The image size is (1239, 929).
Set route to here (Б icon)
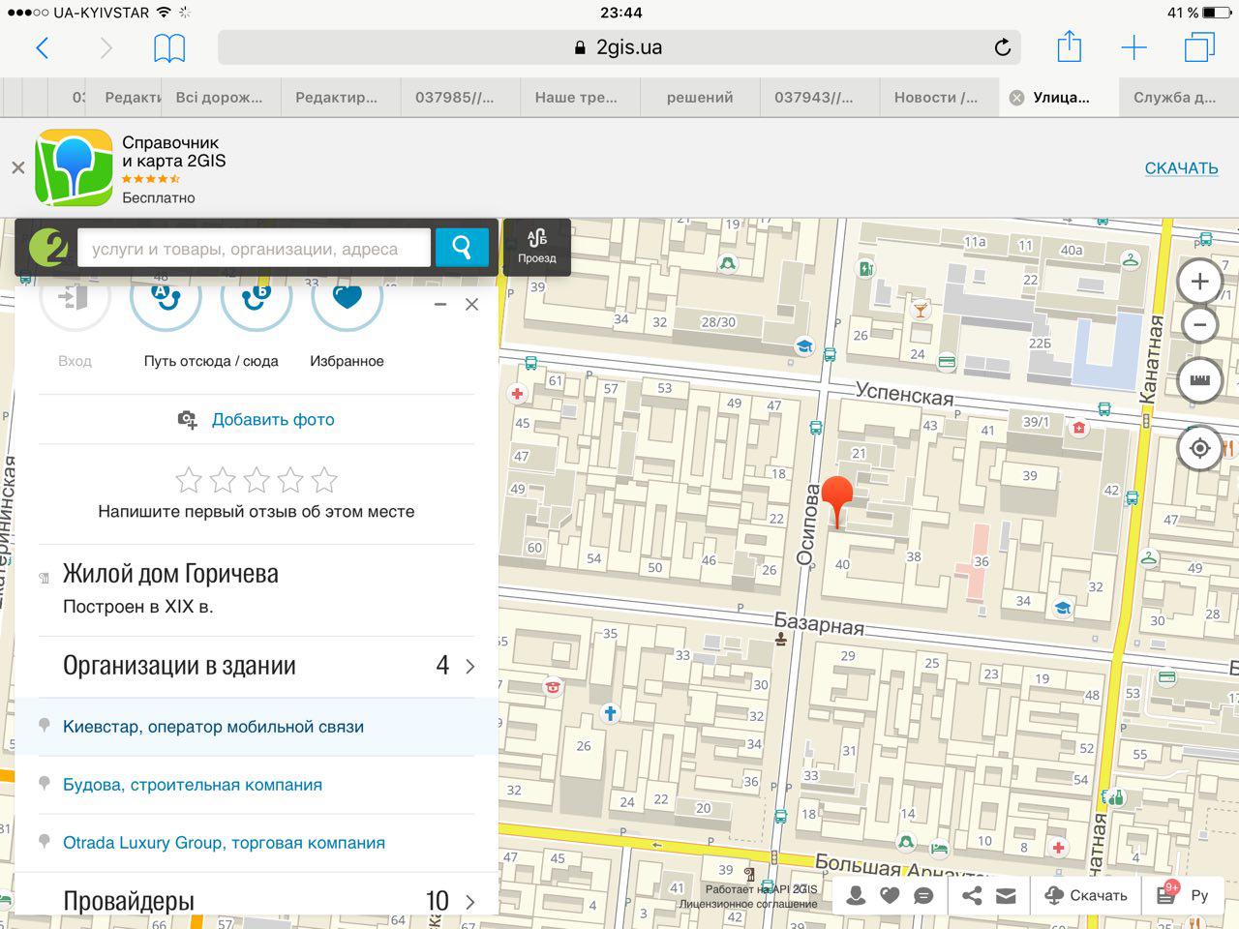pos(257,298)
